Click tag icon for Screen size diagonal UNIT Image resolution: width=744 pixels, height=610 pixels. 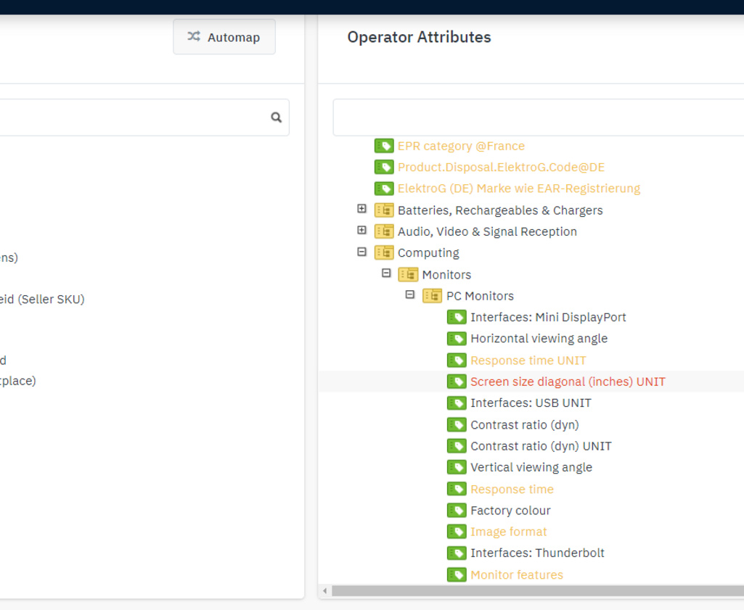(457, 382)
